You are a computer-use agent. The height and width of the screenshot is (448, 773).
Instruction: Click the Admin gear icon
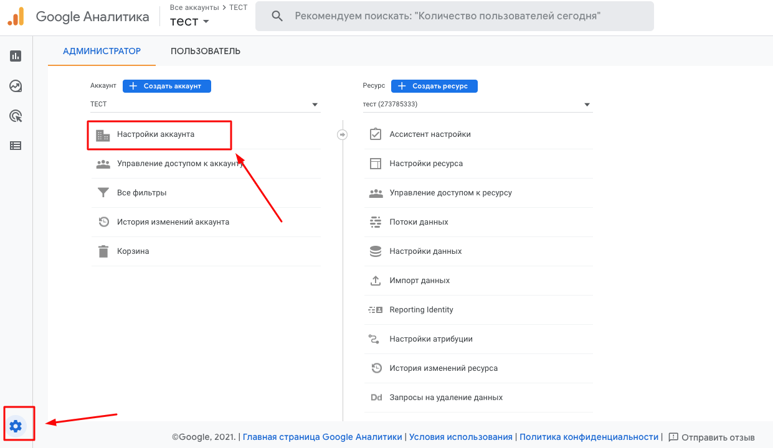(16, 426)
